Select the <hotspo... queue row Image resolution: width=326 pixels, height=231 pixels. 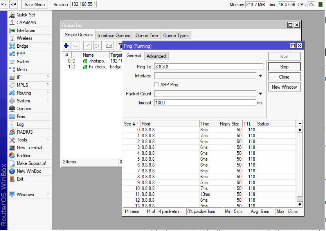click(92, 61)
